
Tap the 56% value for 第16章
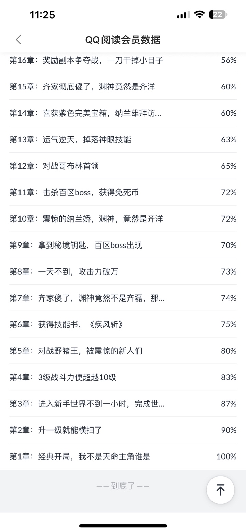(x=229, y=60)
